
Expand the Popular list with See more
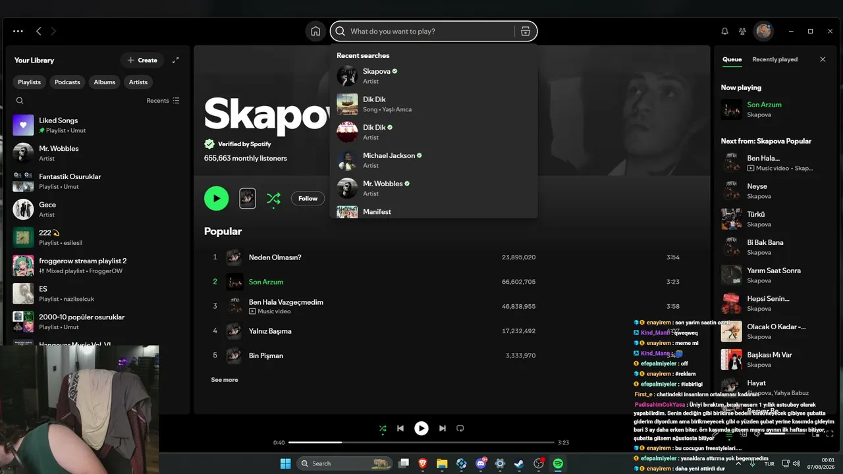(225, 380)
